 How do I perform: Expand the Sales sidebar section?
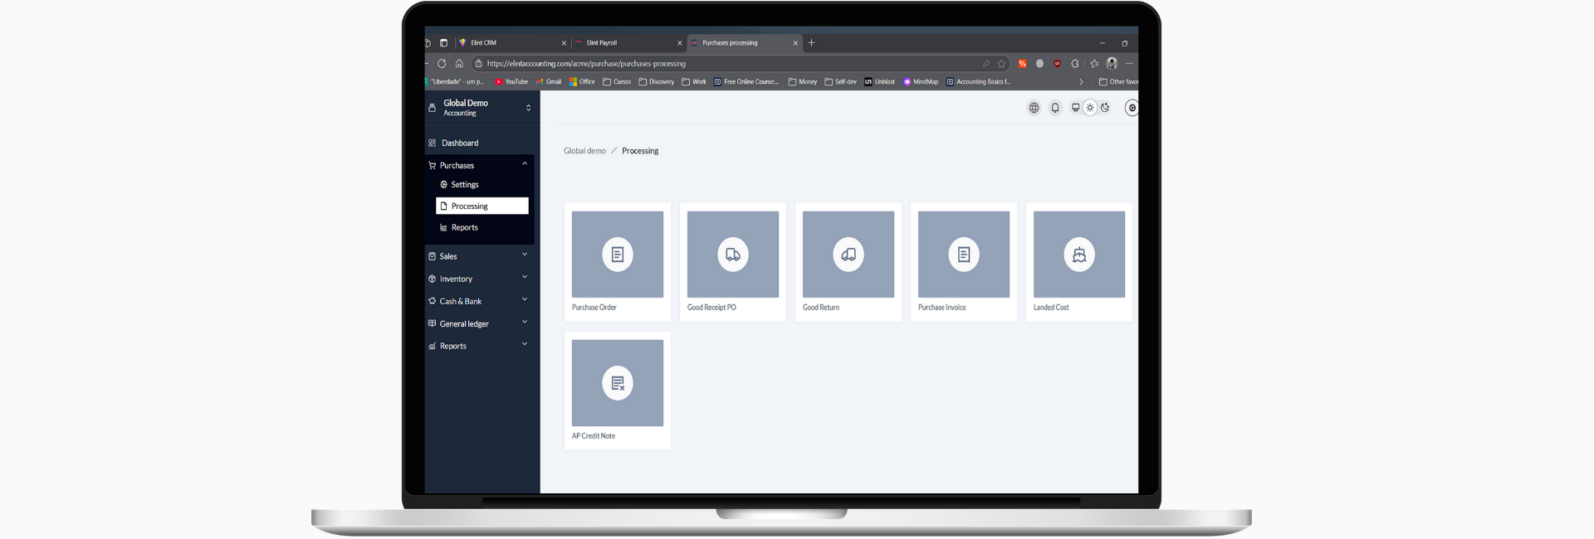[x=477, y=256]
